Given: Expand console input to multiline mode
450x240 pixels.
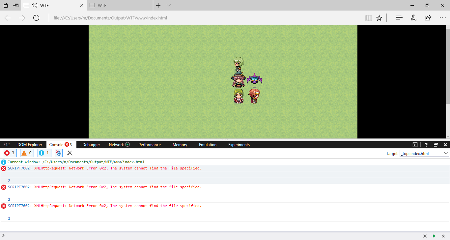Looking at the screenshot, I should click(443, 236).
